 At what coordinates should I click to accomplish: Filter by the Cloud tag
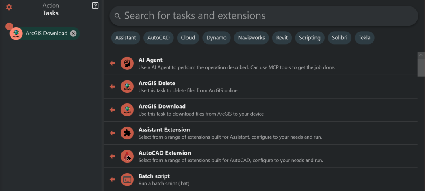click(x=188, y=38)
